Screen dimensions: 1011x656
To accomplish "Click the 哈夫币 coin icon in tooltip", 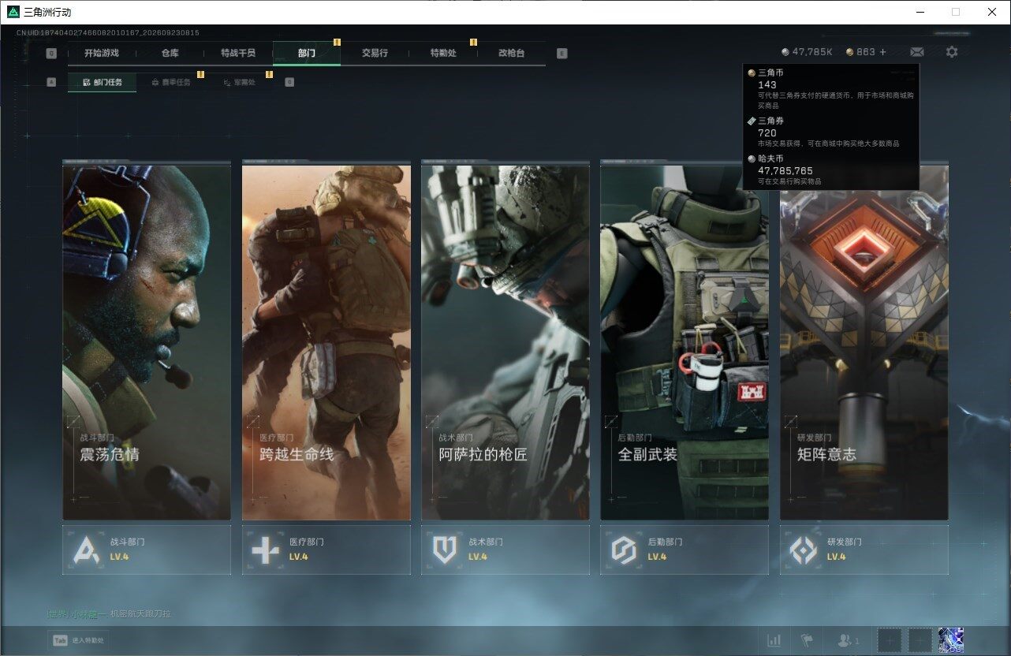I will (x=752, y=158).
